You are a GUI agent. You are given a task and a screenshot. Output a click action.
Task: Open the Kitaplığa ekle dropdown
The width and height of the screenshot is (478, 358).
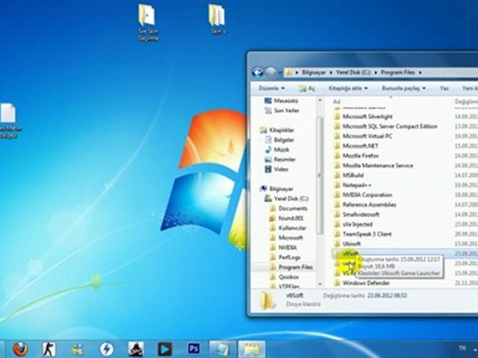click(x=348, y=89)
